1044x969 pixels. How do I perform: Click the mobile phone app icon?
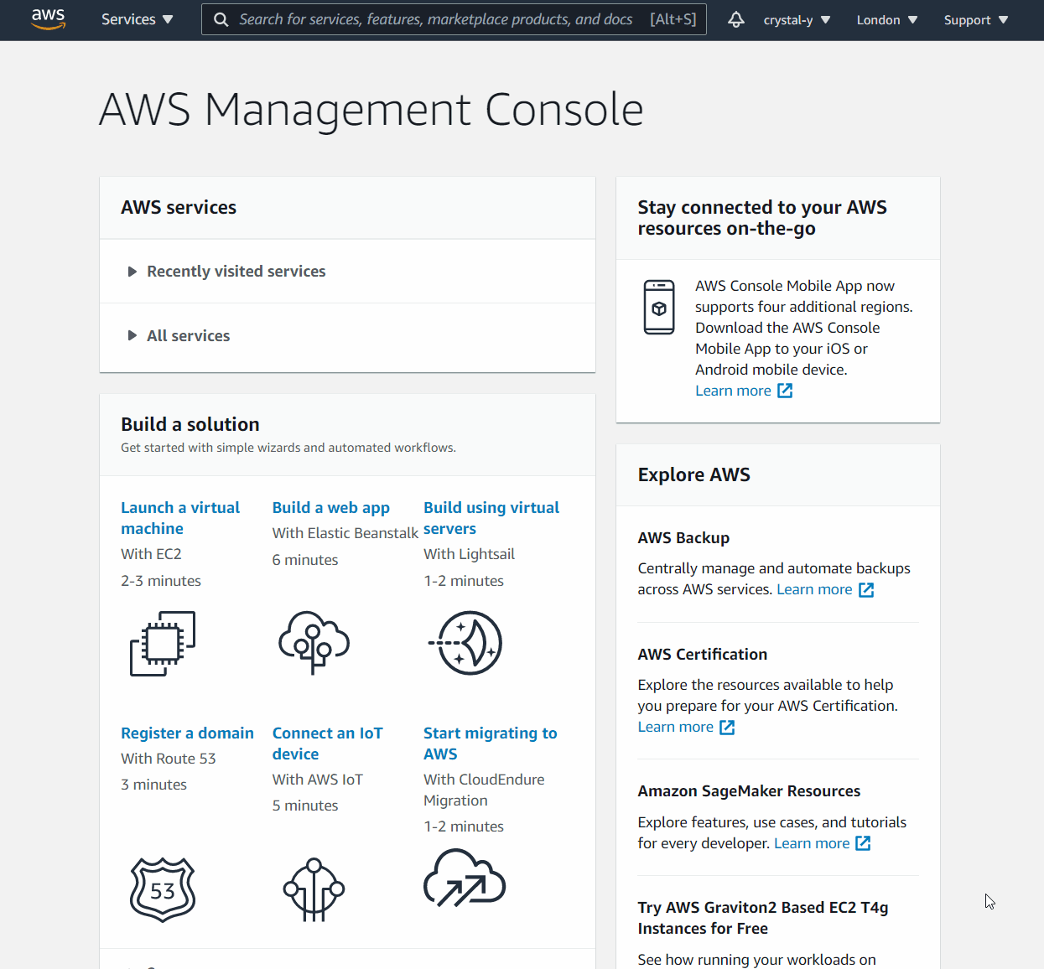659,307
